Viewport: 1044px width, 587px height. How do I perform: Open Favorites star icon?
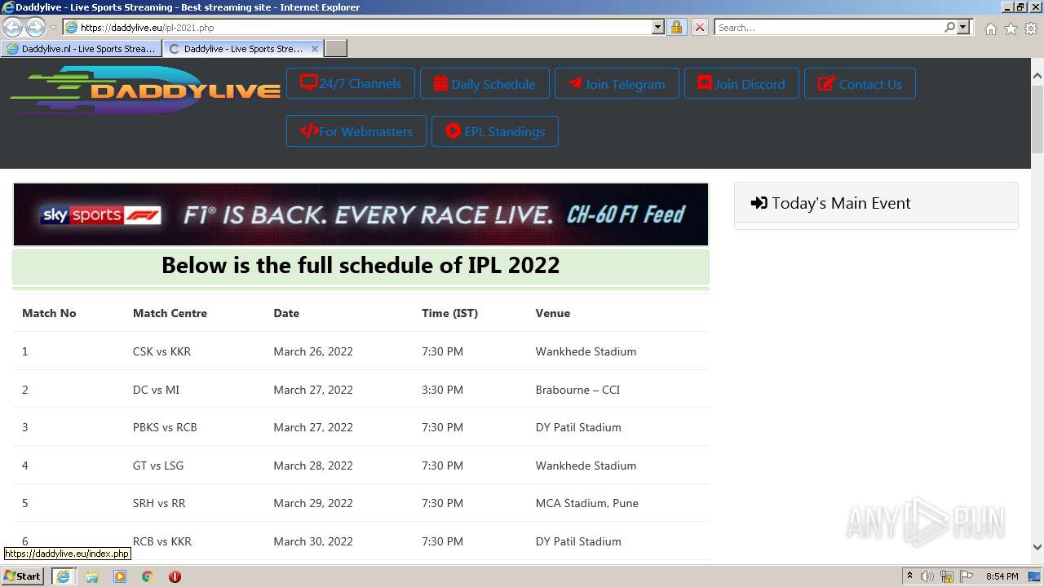pos(1011,29)
